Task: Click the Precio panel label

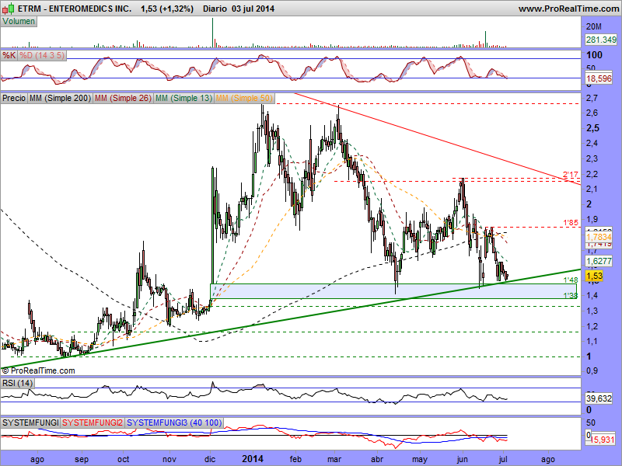Action: (14, 98)
